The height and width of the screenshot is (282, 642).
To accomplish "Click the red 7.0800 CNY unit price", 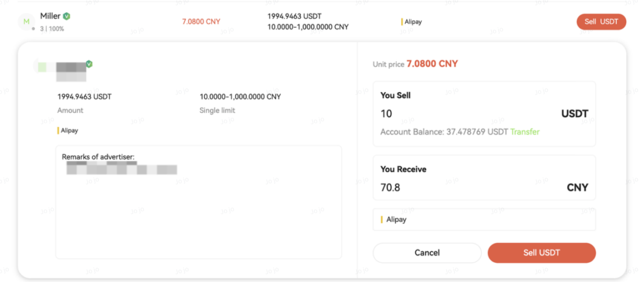I will pyautogui.click(x=432, y=64).
